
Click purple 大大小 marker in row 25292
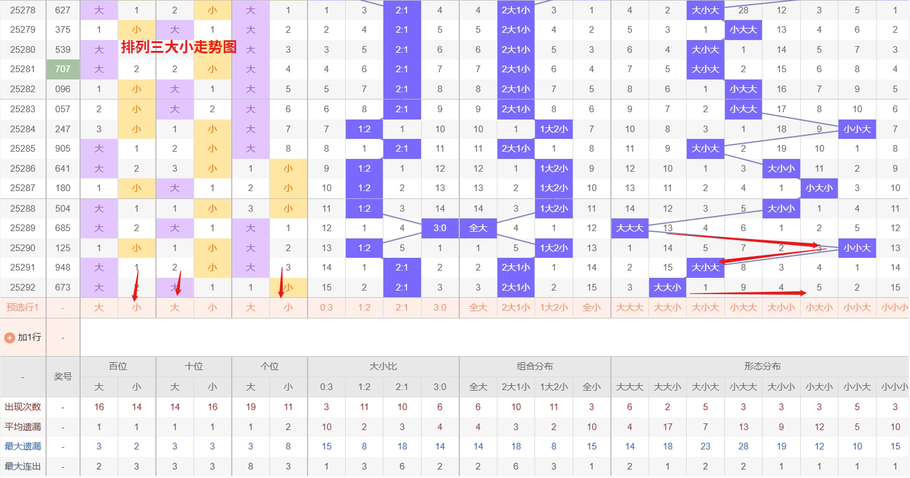point(667,288)
